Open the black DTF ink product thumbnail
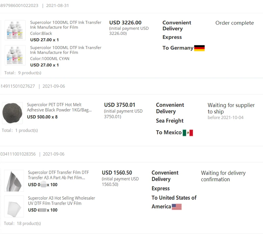 tap(15, 30)
